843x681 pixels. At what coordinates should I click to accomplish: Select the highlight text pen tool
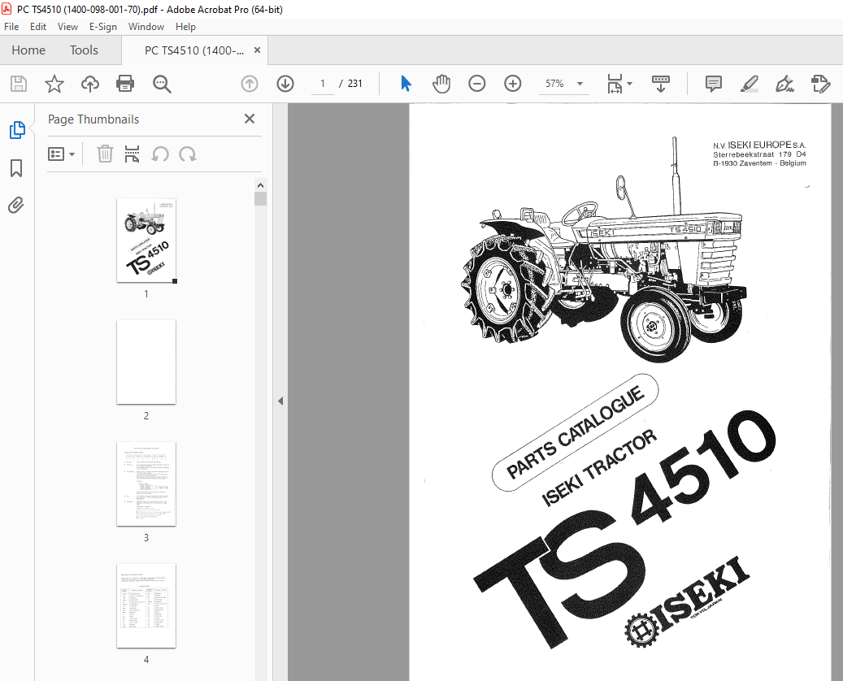click(749, 84)
